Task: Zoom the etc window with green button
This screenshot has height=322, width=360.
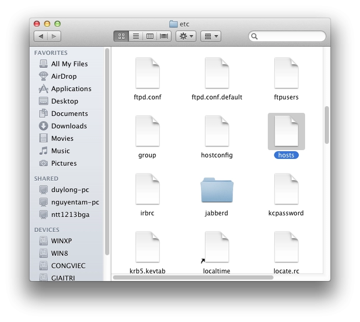Action: point(57,24)
